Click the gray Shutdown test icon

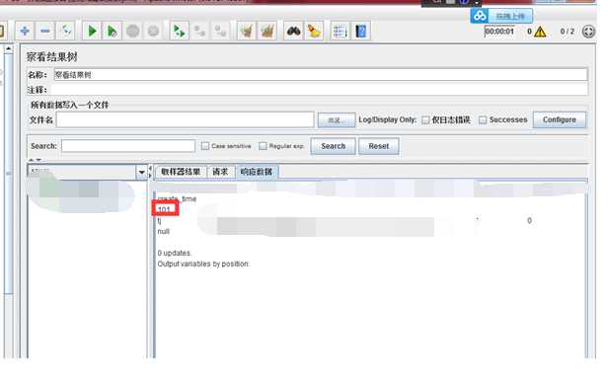coord(154,31)
